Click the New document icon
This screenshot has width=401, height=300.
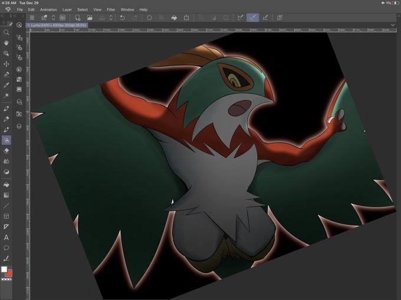click(x=77, y=18)
